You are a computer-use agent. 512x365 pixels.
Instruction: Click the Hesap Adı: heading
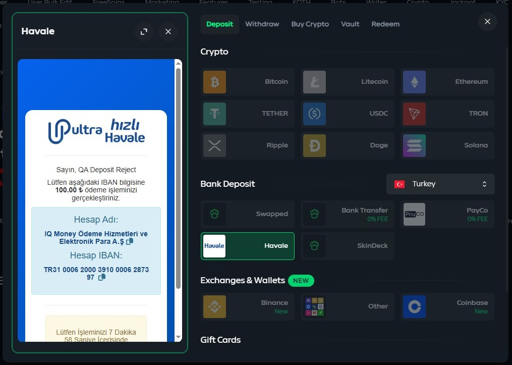point(96,219)
